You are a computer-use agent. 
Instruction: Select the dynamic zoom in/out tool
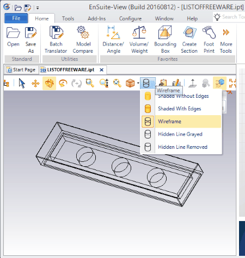coord(104,83)
